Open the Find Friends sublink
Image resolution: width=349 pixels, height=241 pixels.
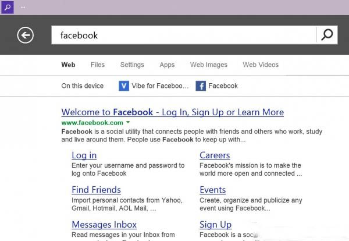[96, 190]
